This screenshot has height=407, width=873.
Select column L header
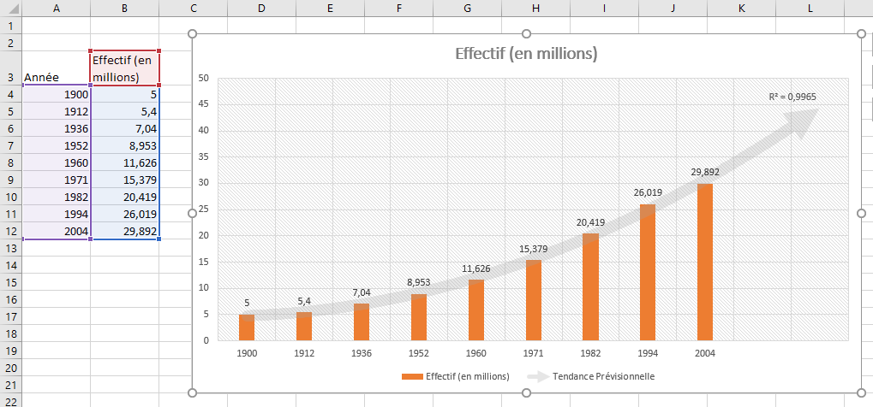[x=810, y=8]
